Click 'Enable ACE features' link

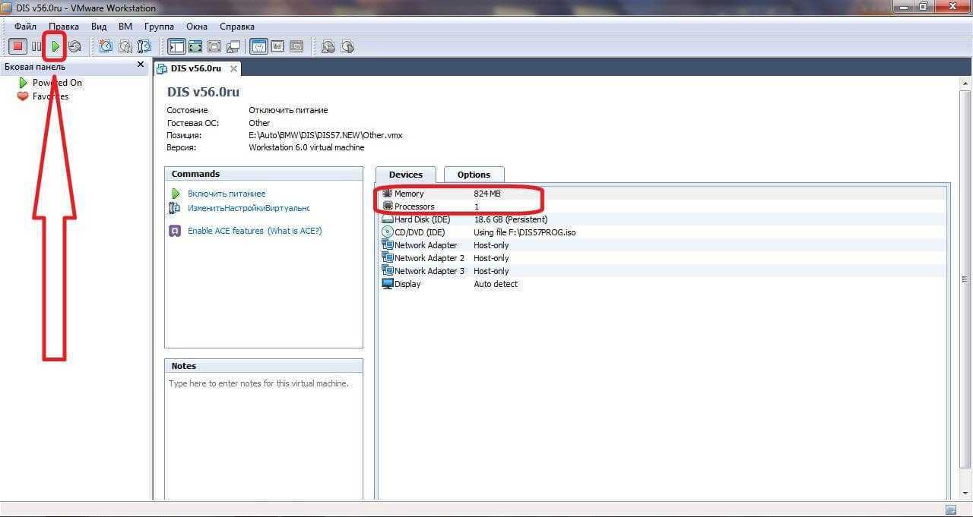click(225, 231)
